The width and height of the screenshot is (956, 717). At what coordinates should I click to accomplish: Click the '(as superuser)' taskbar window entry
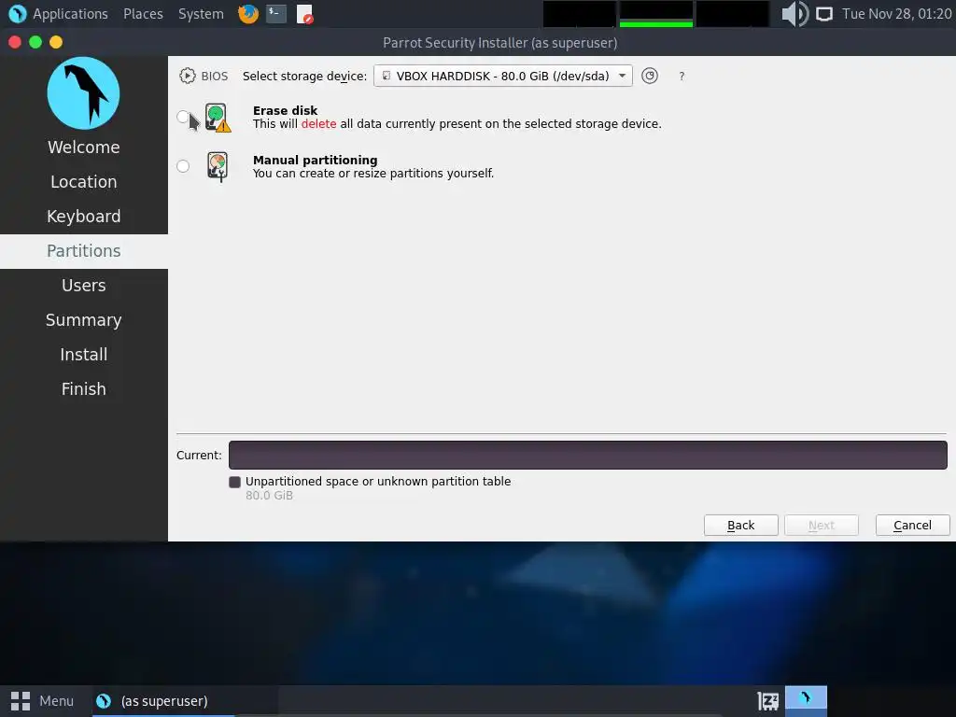(164, 701)
